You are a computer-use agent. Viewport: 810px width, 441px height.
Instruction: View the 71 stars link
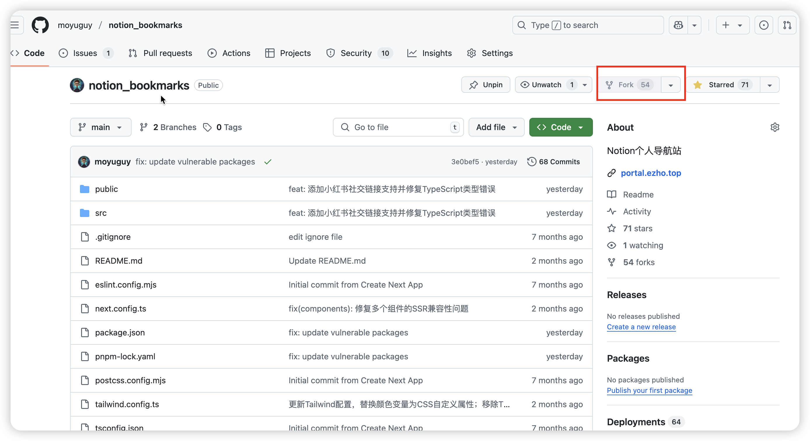pos(630,228)
